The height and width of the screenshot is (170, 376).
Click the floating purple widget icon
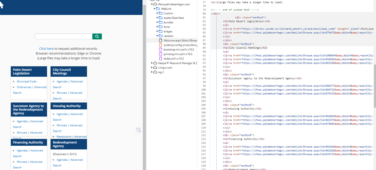coord(138,130)
